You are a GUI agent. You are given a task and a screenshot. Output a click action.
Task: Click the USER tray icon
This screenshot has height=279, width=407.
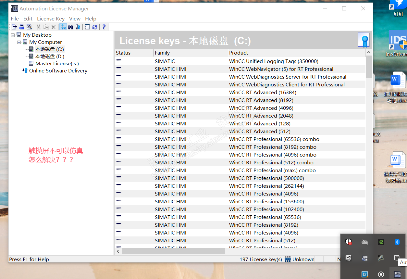pos(364,258)
